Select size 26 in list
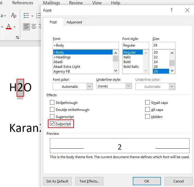Image resolution: width=194 pixels, height=187 pixels. click(161, 67)
